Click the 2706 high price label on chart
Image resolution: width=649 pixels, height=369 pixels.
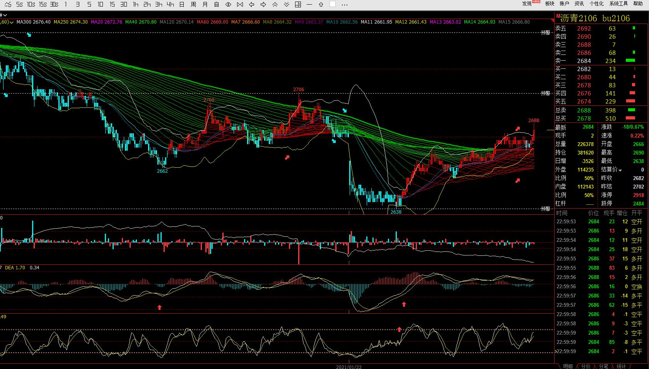pyautogui.click(x=299, y=89)
